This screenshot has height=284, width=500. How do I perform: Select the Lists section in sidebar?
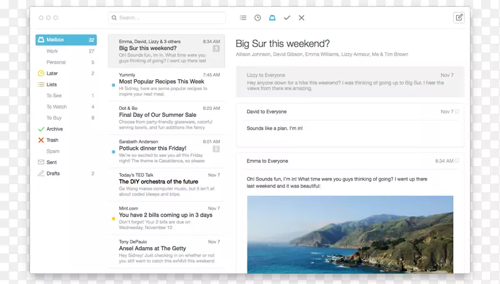click(52, 84)
